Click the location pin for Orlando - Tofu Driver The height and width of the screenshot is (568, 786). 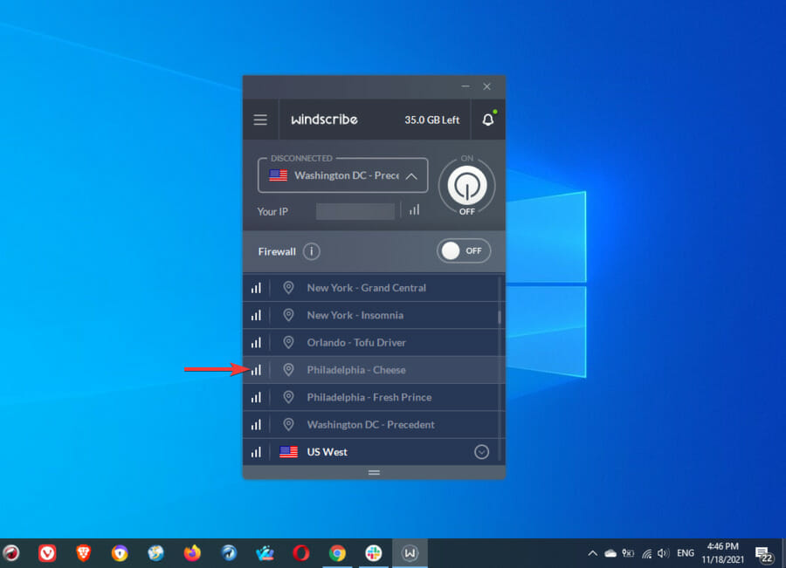(x=288, y=342)
